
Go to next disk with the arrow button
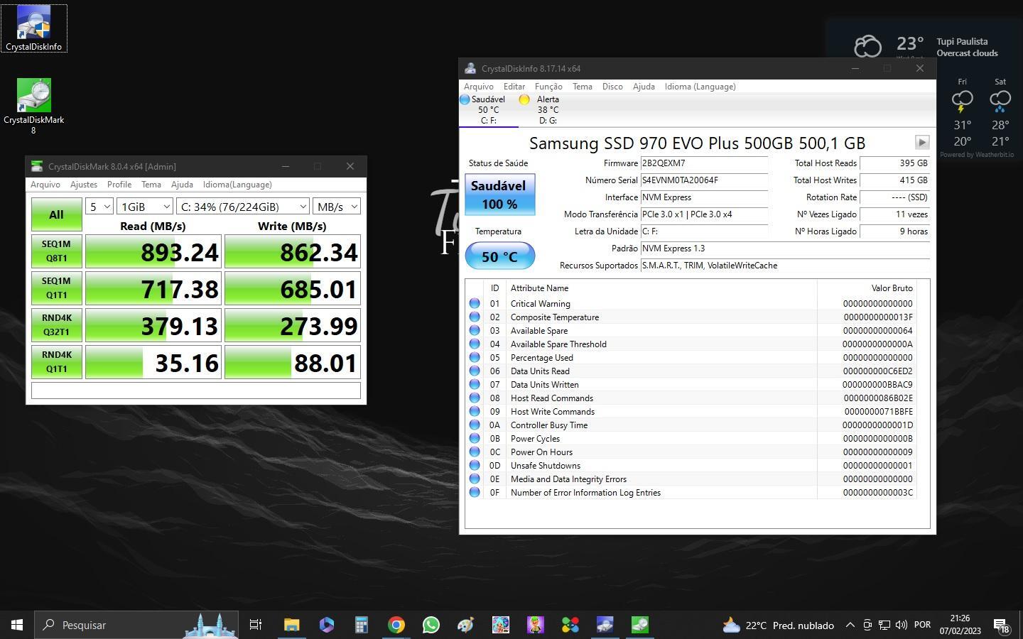click(x=922, y=142)
